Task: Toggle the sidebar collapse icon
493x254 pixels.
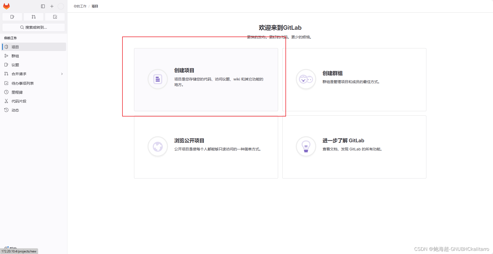Action: pyautogui.click(x=43, y=6)
